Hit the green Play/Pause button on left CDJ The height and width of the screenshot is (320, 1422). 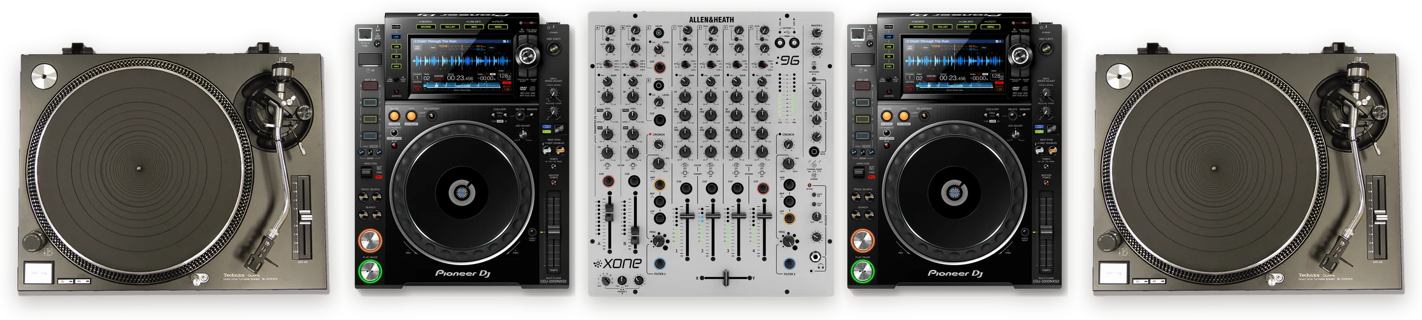(x=370, y=272)
